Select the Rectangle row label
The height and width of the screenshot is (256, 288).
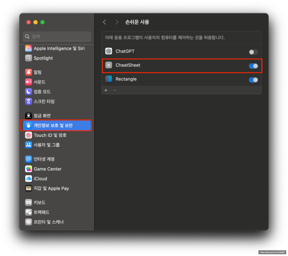126,79
